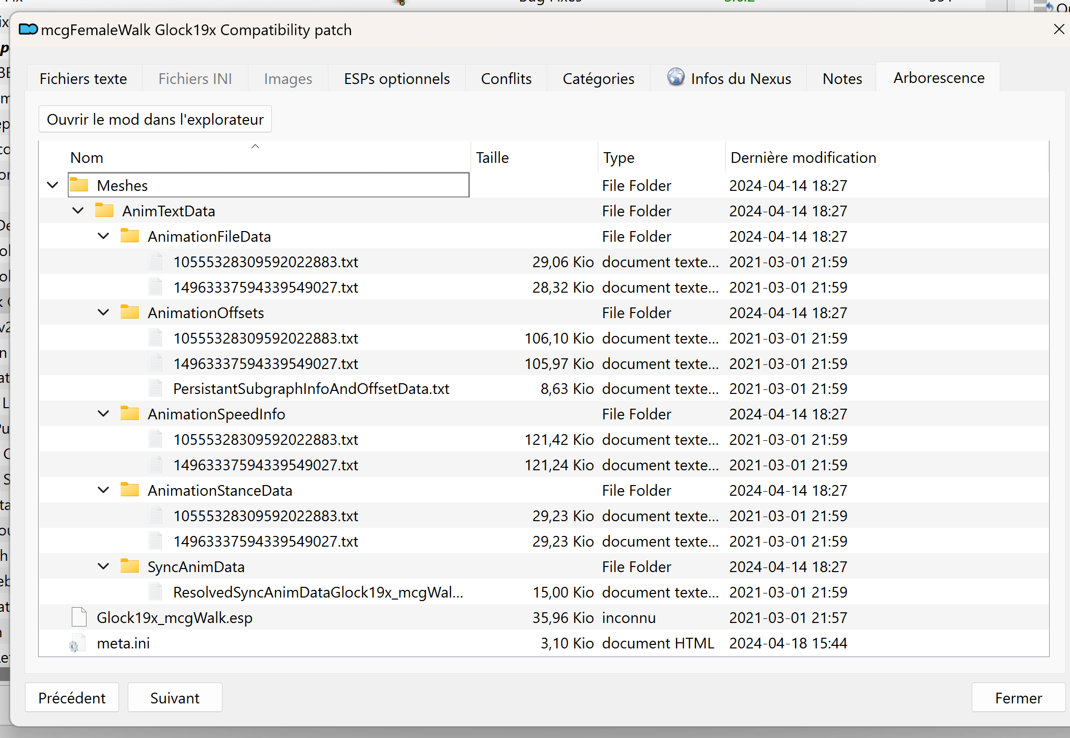
Task: Open the ESPs optionnels tab
Action: [397, 78]
